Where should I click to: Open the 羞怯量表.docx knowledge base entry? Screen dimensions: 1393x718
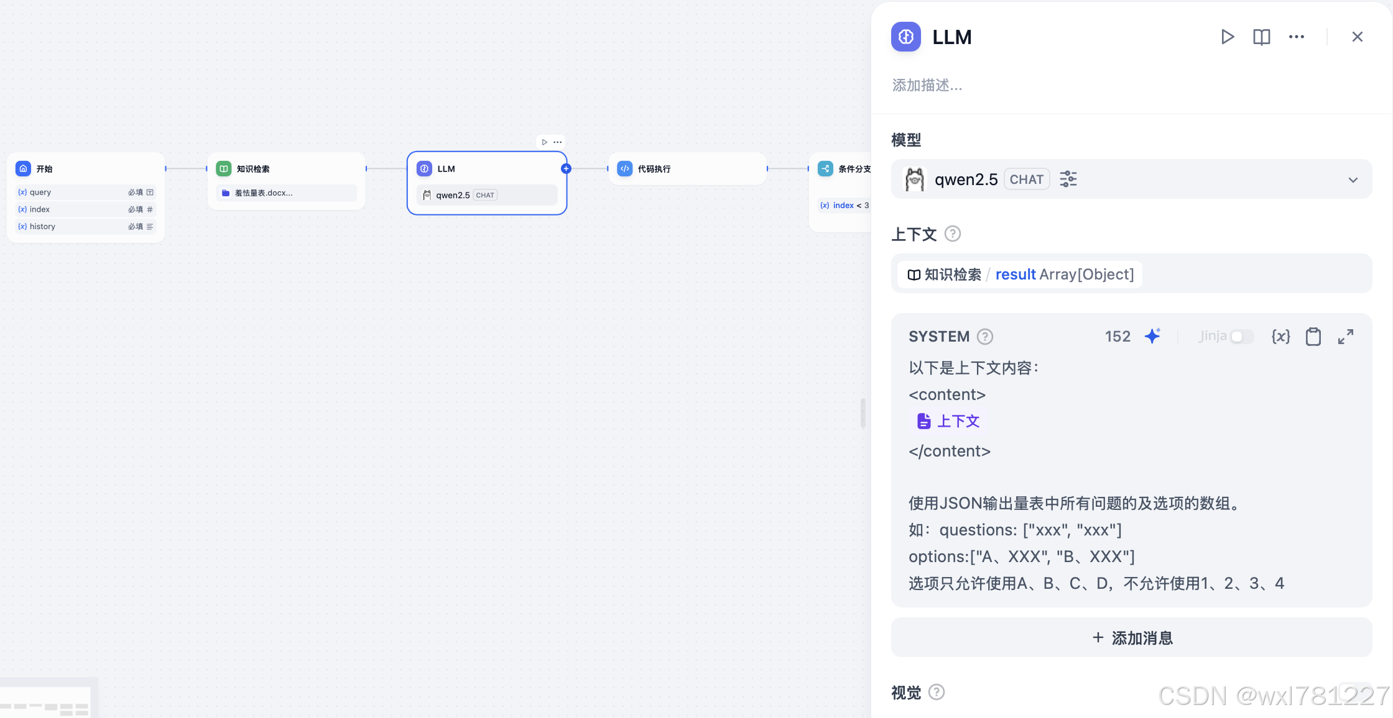tap(287, 193)
